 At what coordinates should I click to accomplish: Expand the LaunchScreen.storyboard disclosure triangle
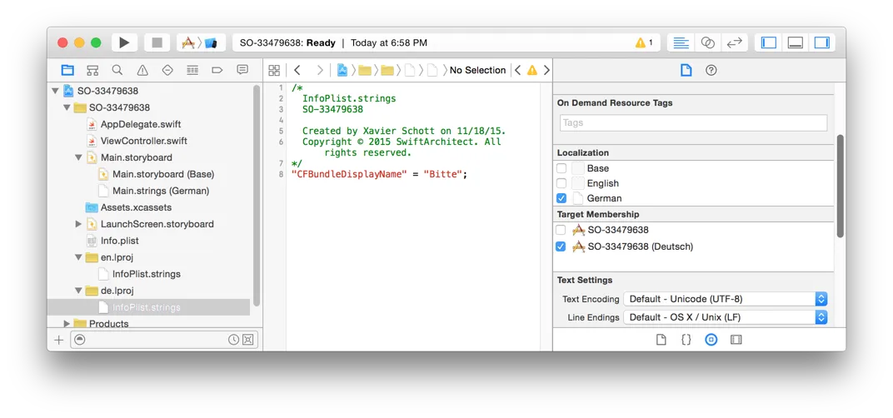coord(78,224)
